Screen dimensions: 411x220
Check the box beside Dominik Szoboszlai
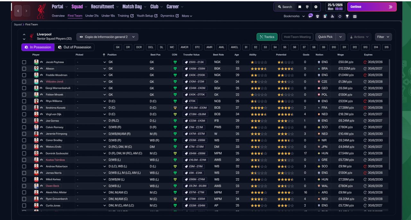click(x=24, y=154)
